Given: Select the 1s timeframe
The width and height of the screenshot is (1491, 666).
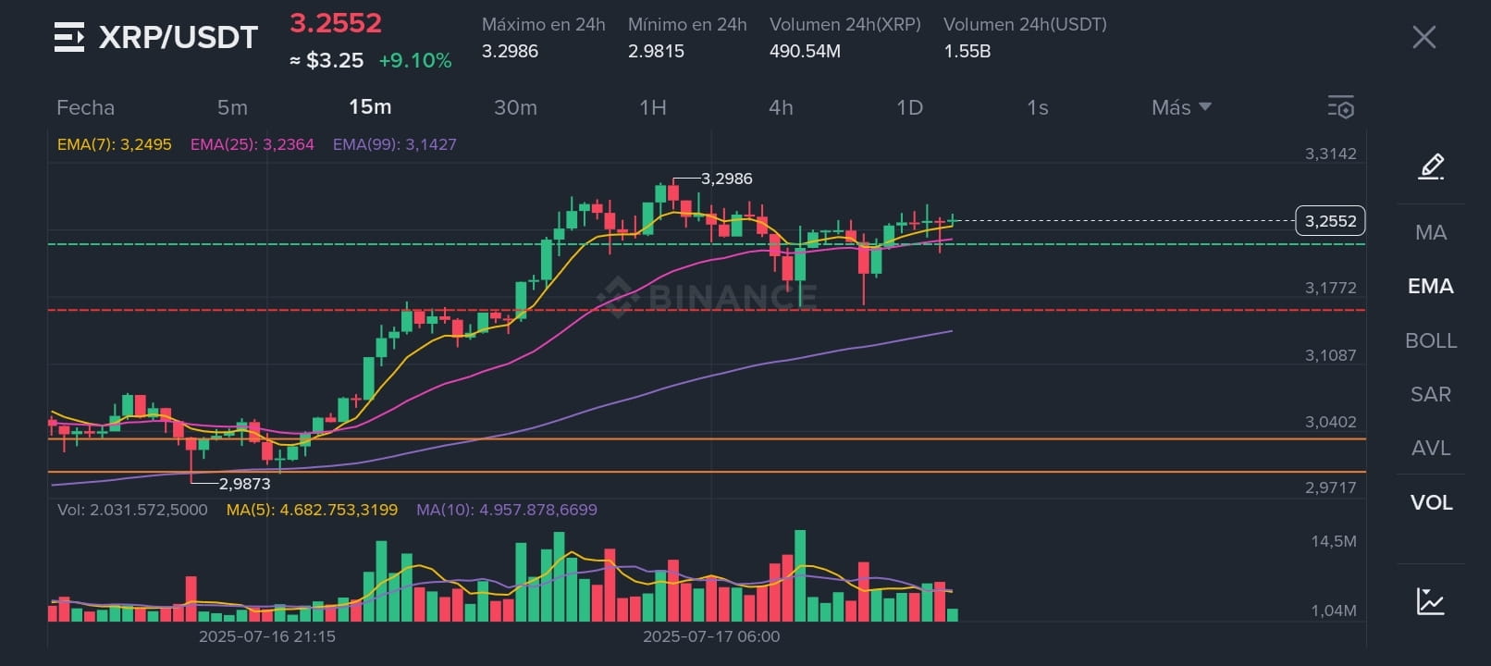Looking at the screenshot, I should [1038, 107].
